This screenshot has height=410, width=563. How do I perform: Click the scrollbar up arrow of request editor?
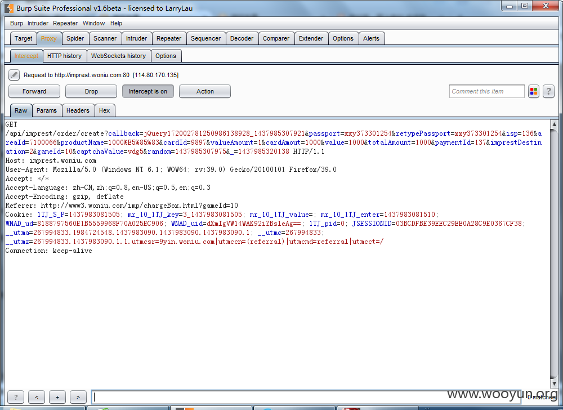554,124
